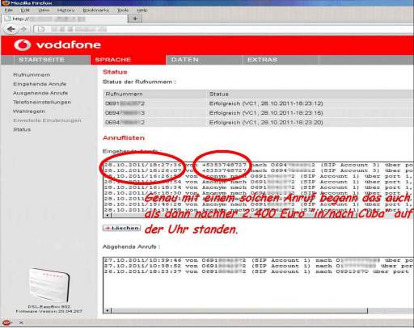Viewport: 414px width, 328px height.
Task: Open Status in the sidebar
Action: pyautogui.click(x=22, y=129)
